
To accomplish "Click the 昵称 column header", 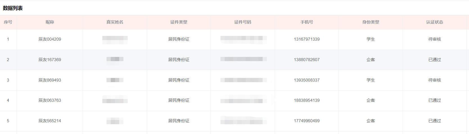I will (50, 22).
